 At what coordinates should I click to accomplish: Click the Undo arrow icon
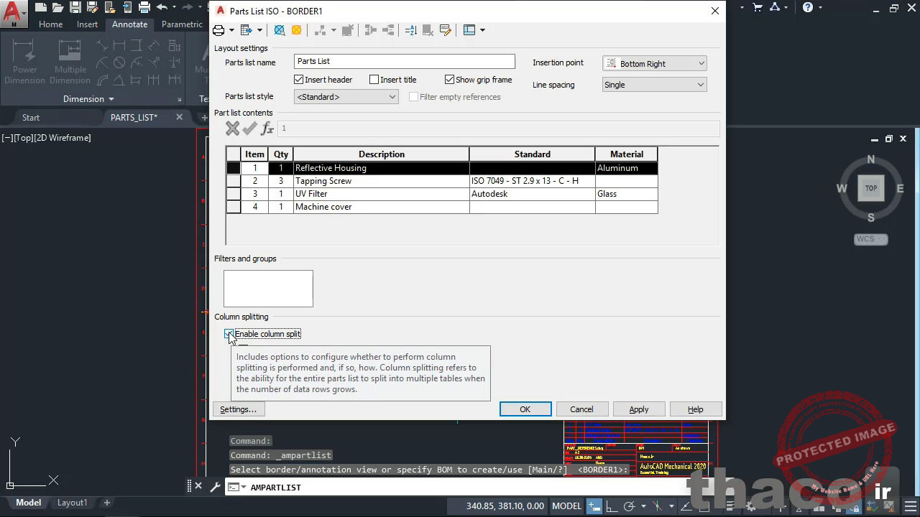pos(161,8)
